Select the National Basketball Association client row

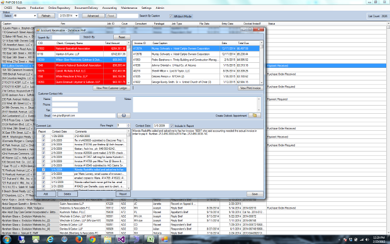coord(82,48)
